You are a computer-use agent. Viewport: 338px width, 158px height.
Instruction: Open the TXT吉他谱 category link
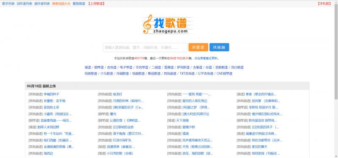coord(187,74)
